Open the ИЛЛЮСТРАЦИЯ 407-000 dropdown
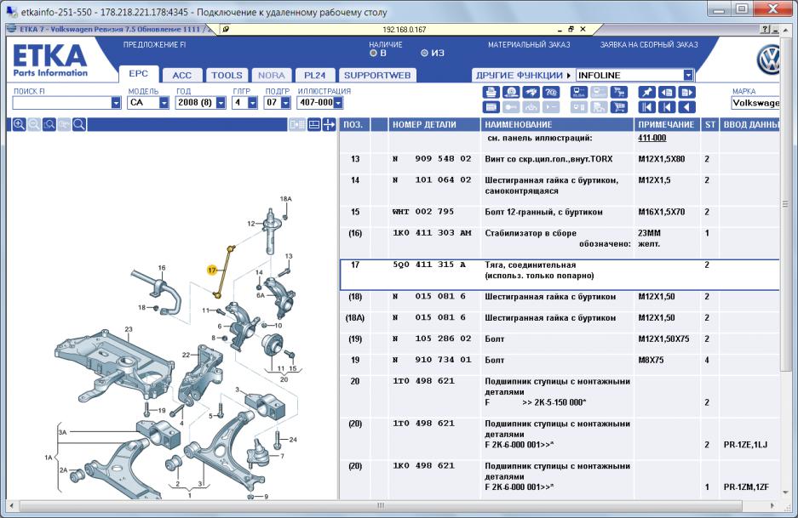This screenshot has width=798, height=518. point(338,103)
